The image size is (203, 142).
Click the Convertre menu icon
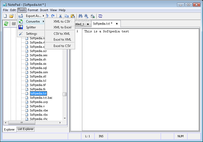point(21,21)
